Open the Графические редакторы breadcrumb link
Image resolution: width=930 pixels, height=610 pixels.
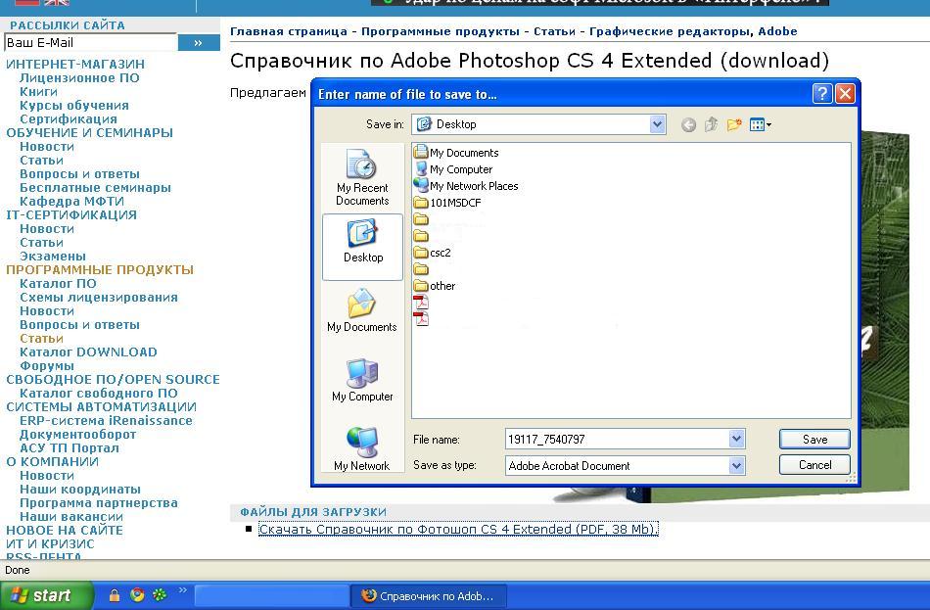(x=672, y=31)
